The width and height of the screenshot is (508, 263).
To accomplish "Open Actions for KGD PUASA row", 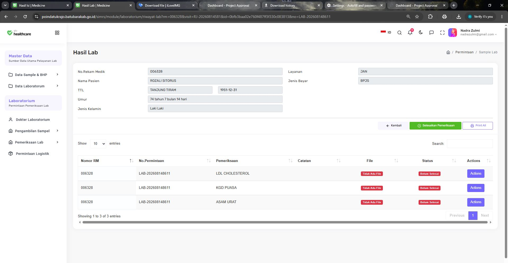I will [476, 188].
